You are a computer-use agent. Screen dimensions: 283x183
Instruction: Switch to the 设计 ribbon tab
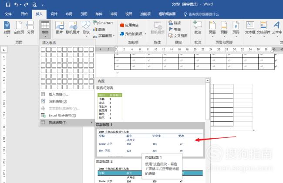click(x=54, y=14)
